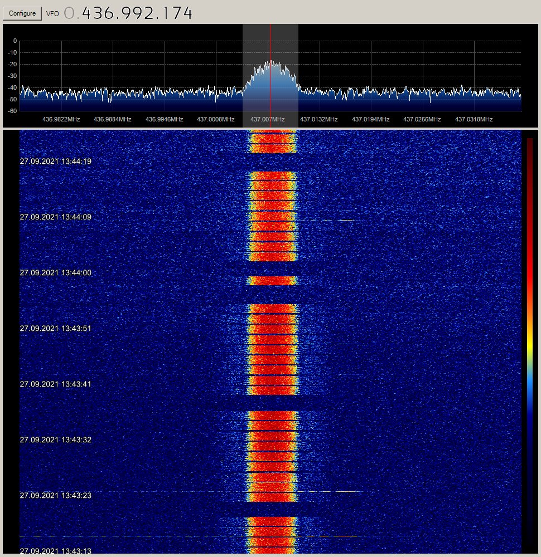The image size is (541, 557).
Task: Click the 436.9822MHz frequency axis label
Action: [x=61, y=119]
